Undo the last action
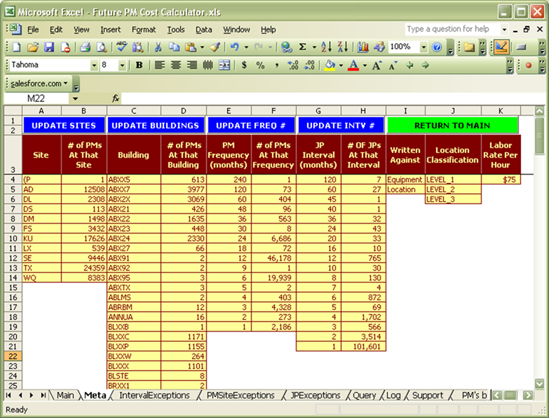Viewport: 549px width, 418px height. coord(234,46)
